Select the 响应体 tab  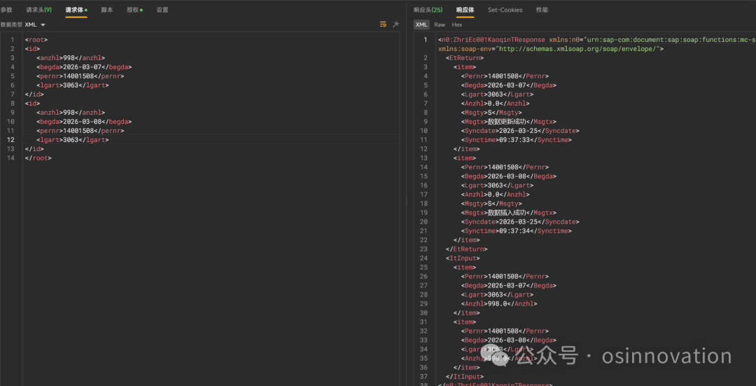point(465,10)
